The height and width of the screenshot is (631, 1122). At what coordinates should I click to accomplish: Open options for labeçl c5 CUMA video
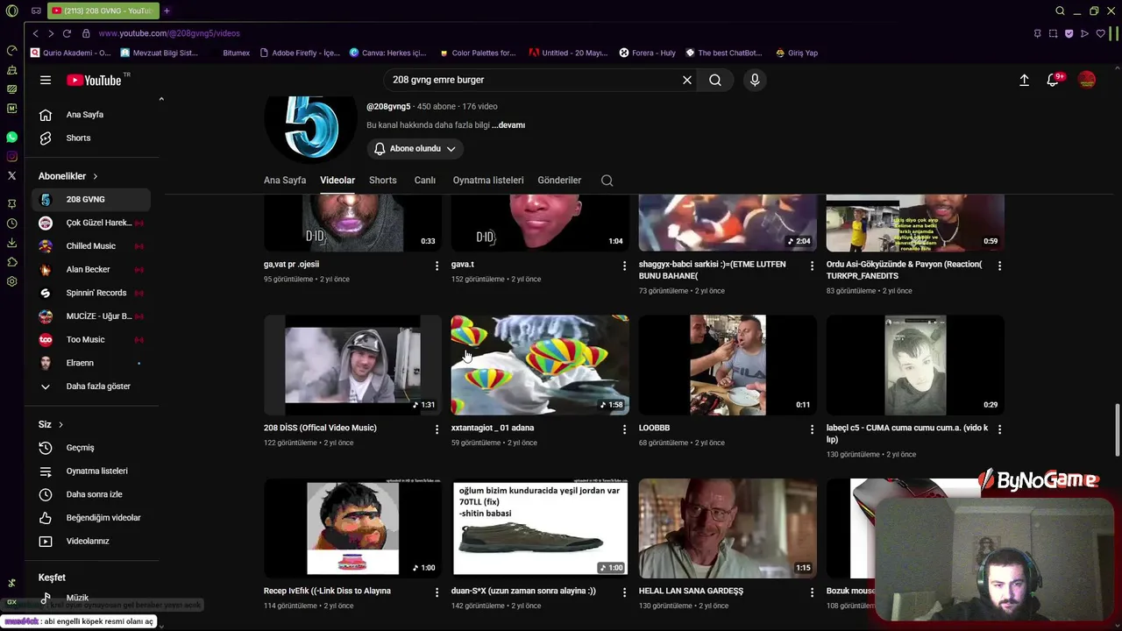tap(999, 429)
